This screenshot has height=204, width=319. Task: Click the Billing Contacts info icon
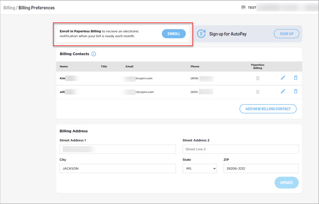(93, 54)
